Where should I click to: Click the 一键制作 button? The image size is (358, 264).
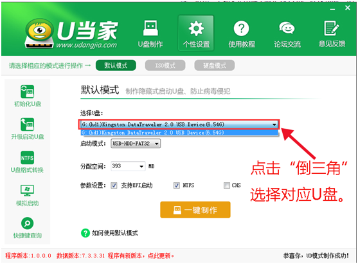pyautogui.click(x=195, y=210)
